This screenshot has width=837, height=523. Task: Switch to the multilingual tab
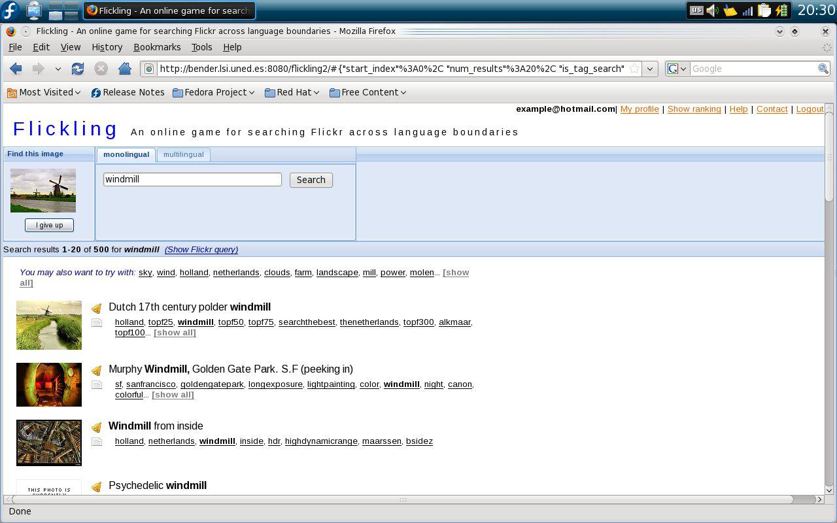[184, 154]
